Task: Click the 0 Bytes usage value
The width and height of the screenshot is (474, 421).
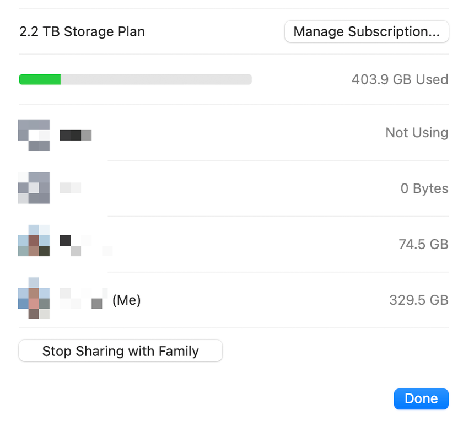Action: pyautogui.click(x=424, y=188)
